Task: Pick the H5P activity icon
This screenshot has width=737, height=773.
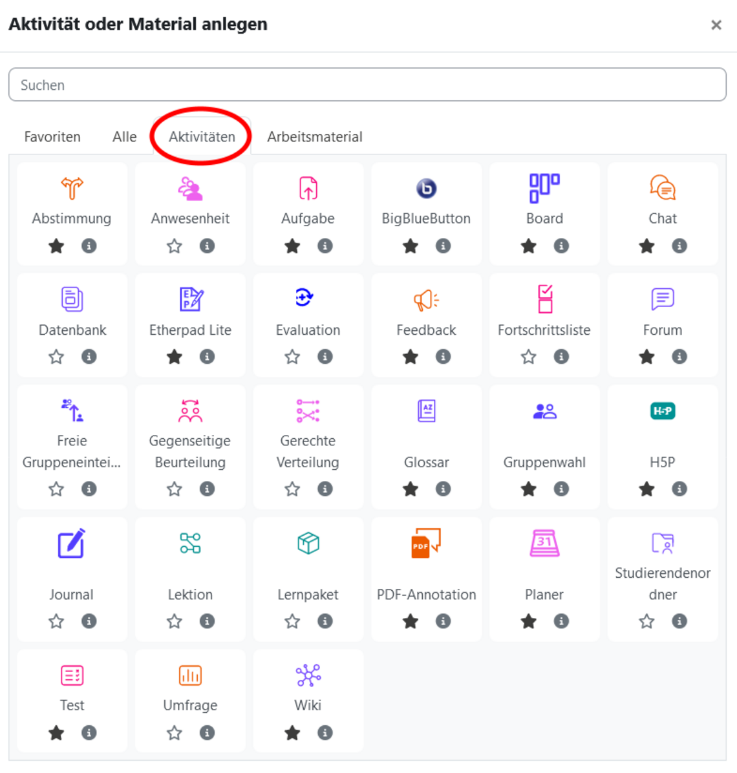Action: (663, 411)
